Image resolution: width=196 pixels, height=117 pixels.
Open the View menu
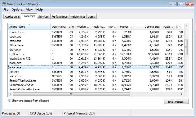tap(29, 10)
